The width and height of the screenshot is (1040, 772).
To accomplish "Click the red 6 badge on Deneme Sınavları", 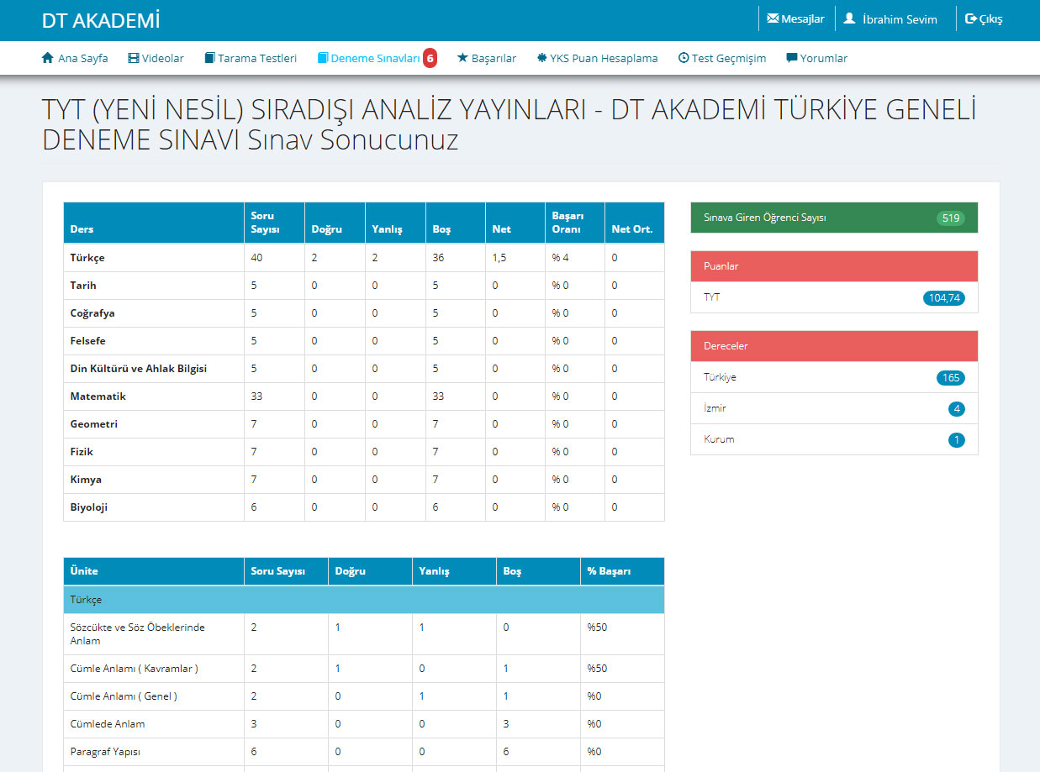I will point(430,58).
